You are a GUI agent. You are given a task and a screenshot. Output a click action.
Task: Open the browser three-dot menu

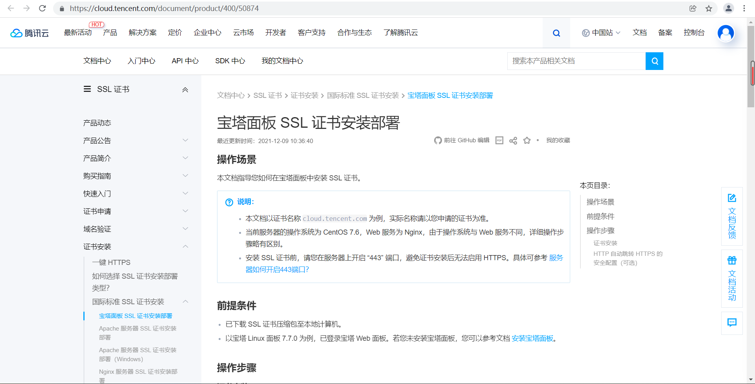tap(744, 8)
